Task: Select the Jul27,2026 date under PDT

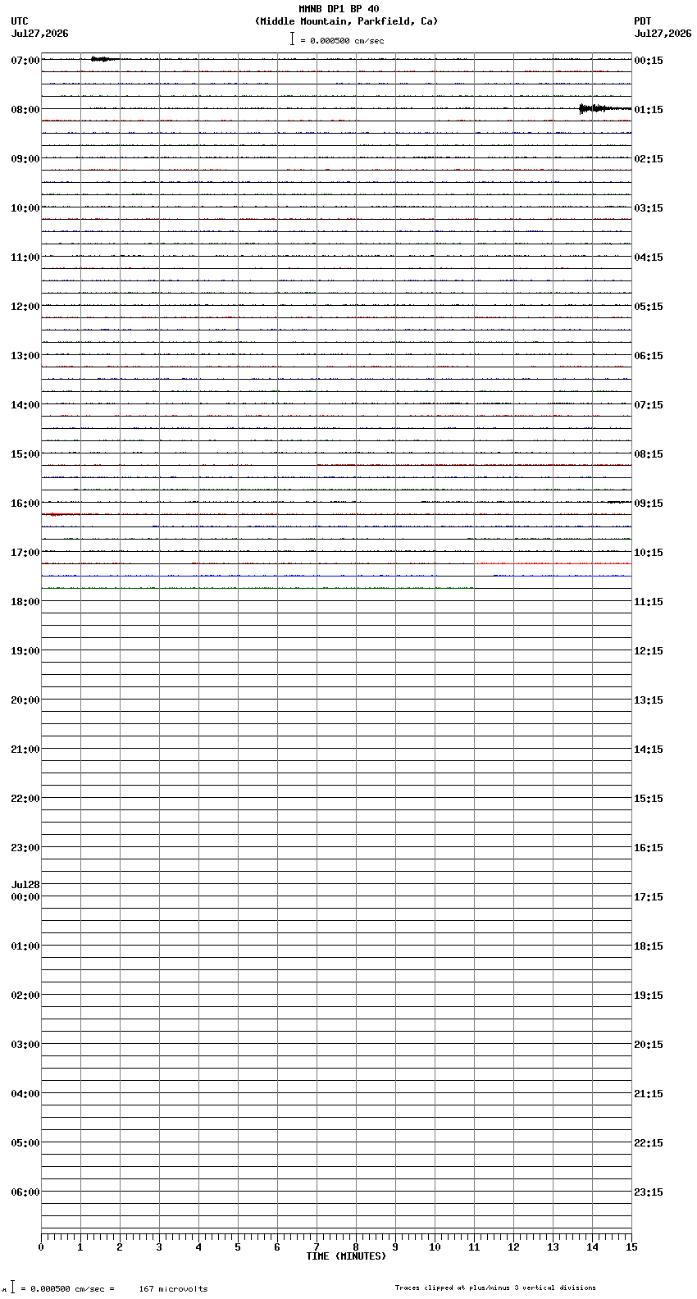Action: (x=663, y=34)
